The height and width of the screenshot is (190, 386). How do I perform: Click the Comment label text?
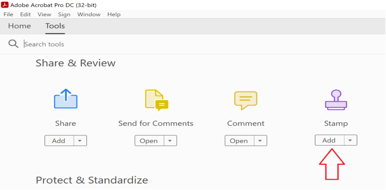[246, 123]
